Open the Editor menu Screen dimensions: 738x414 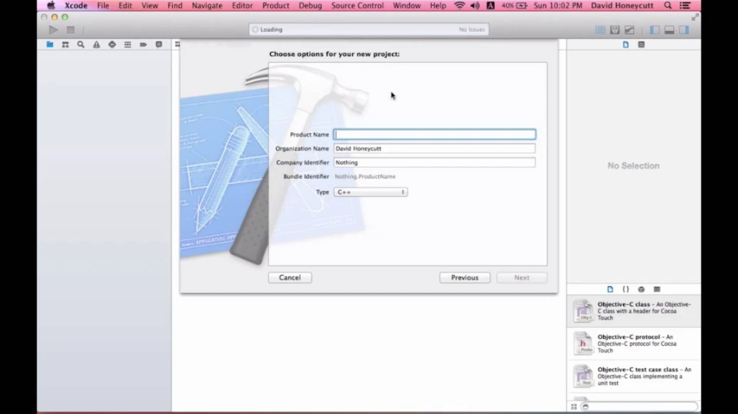point(243,6)
